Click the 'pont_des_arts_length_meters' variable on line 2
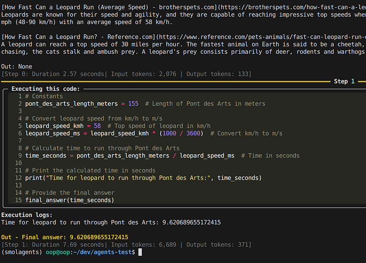366x263 pixels. tap(72, 104)
